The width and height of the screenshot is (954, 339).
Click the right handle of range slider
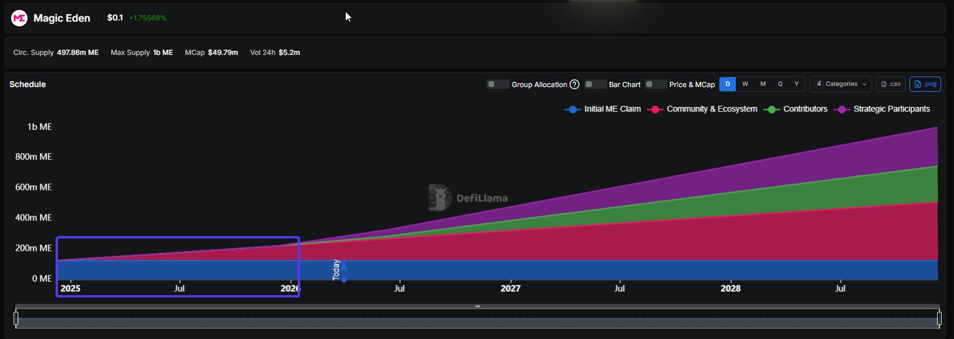pyautogui.click(x=939, y=319)
